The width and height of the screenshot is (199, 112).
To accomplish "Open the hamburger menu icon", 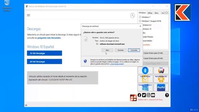I will (28, 15).
